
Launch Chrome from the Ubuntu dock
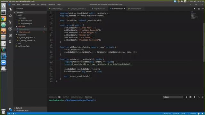coord(4,19)
